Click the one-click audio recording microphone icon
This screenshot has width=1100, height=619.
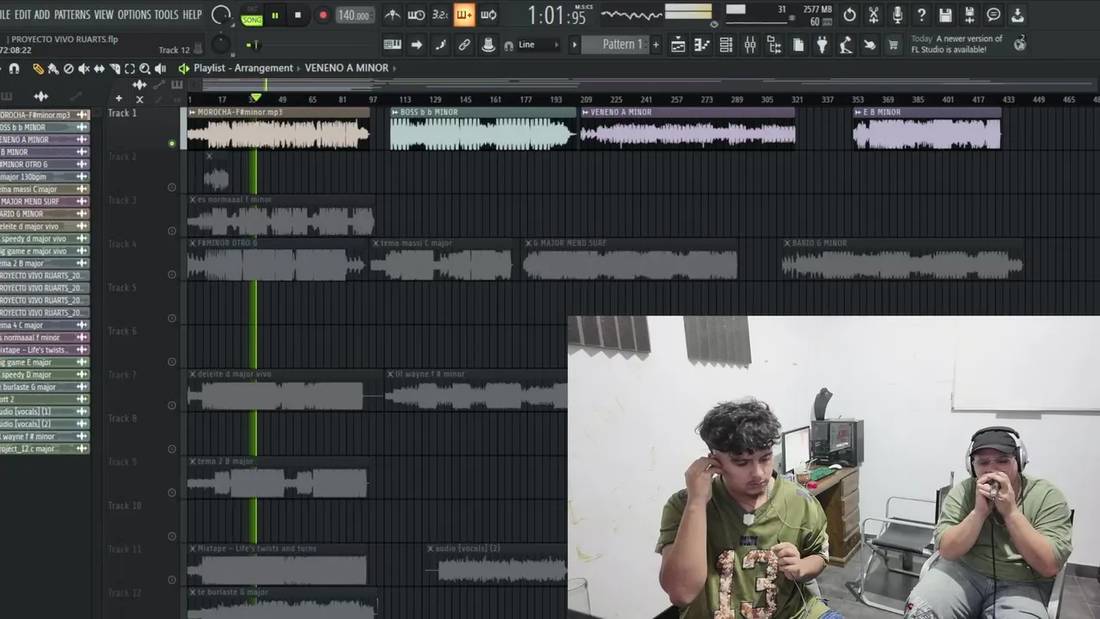tap(898, 15)
